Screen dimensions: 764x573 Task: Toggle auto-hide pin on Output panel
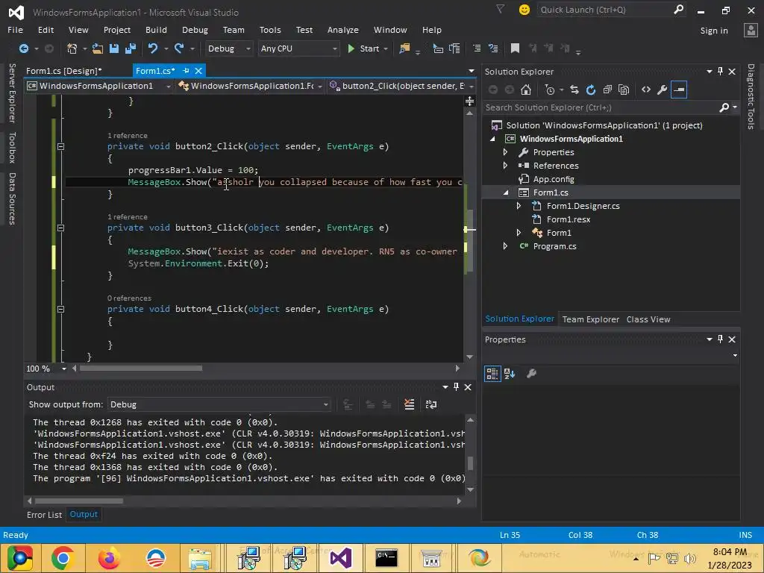(x=456, y=387)
